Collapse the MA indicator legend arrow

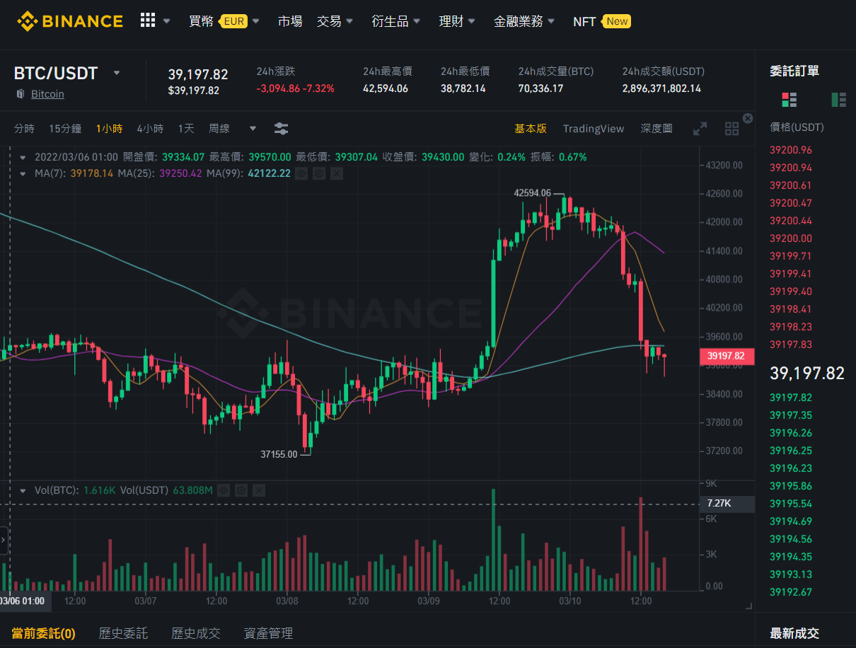pyautogui.click(x=23, y=173)
